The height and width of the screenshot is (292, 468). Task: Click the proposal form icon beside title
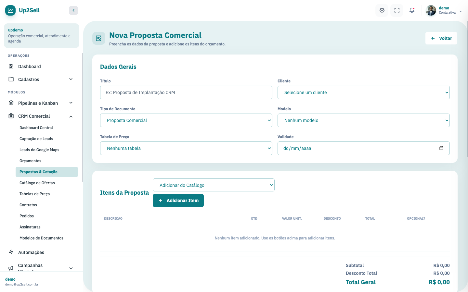pos(99,38)
